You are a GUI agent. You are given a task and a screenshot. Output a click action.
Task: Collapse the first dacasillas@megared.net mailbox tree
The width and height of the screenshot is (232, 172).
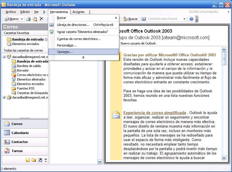[4, 57]
